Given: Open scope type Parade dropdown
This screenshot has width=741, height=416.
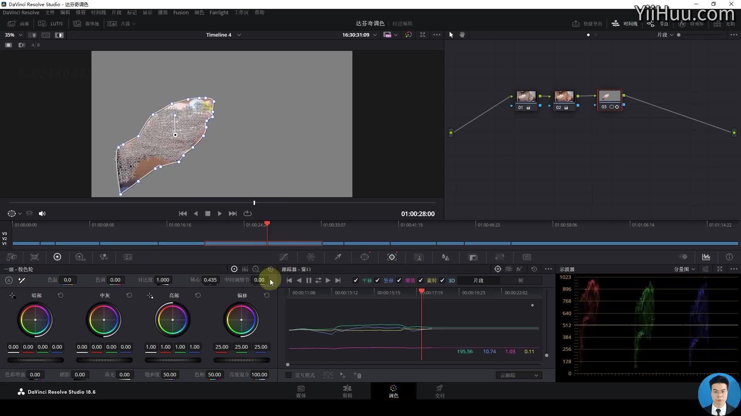Looking at the screenshot, I should pos(684,269).
